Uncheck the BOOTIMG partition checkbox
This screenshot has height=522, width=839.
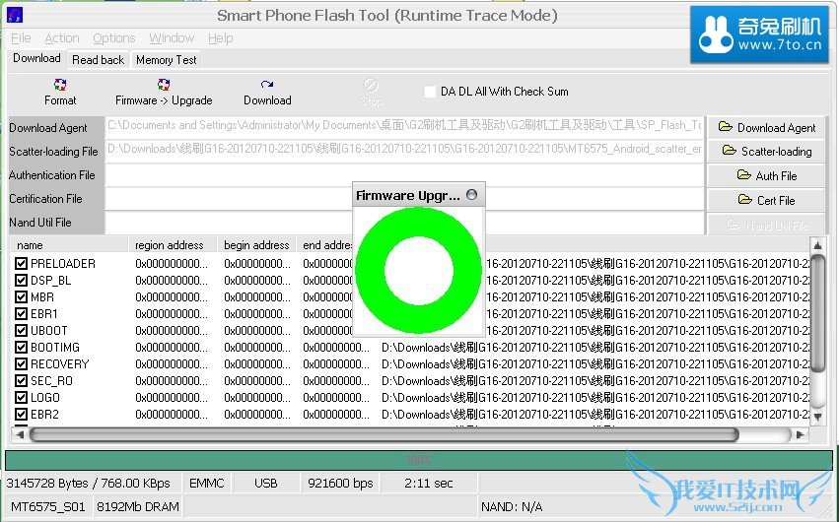tap(21, 348)
